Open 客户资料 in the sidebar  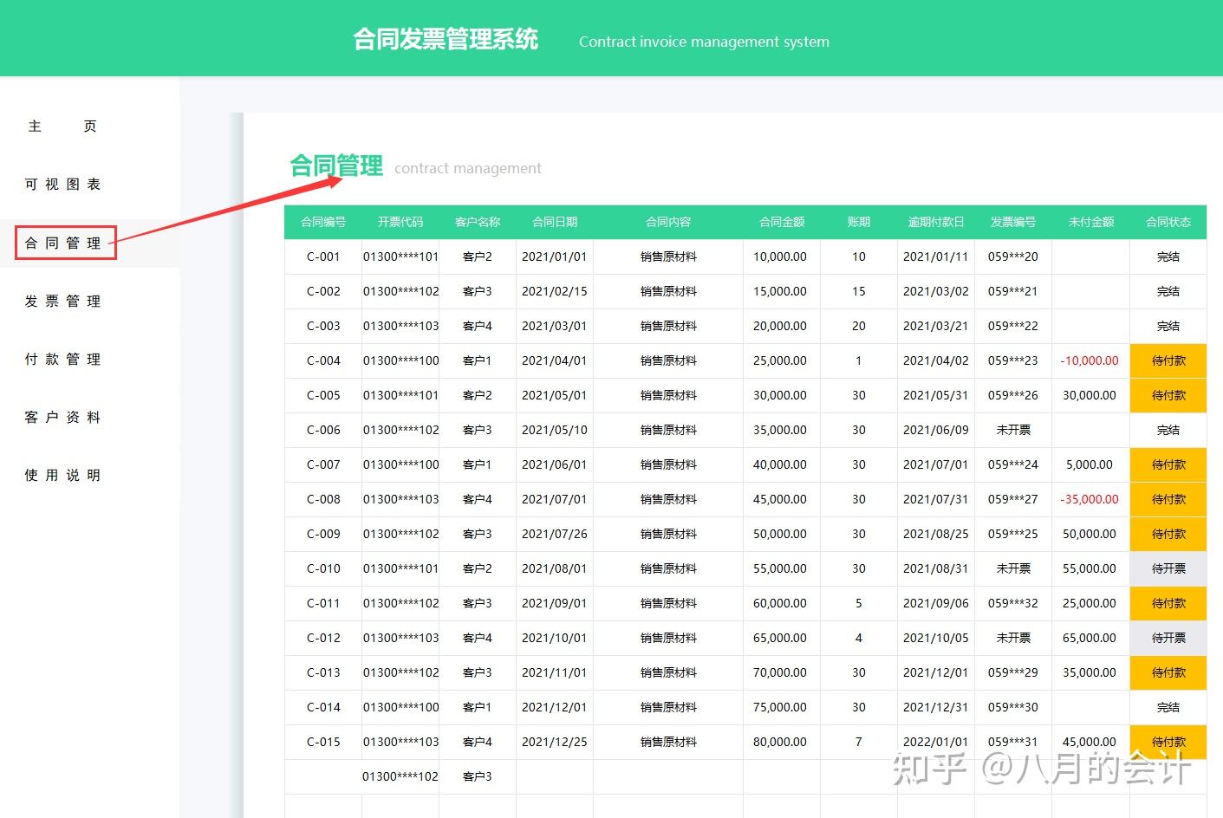[x=62, y=417]
